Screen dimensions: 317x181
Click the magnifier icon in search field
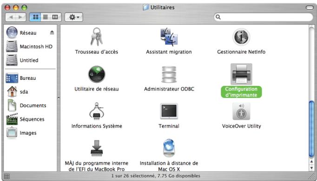pyautogui.click(x=218, y=17)
